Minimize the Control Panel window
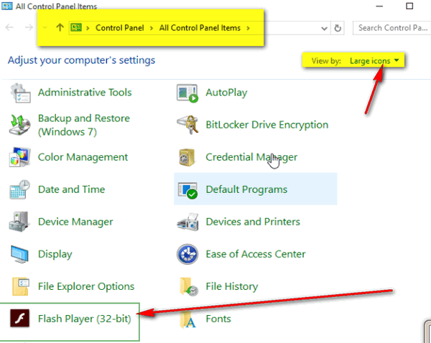This screenshot has height=343, width=431. coord(379,6)
